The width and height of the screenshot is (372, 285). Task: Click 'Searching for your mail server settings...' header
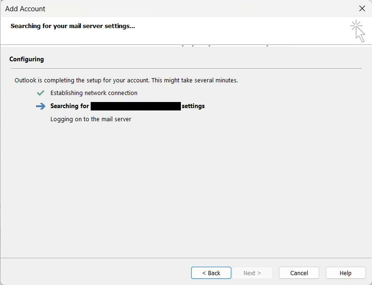point(72,26)
